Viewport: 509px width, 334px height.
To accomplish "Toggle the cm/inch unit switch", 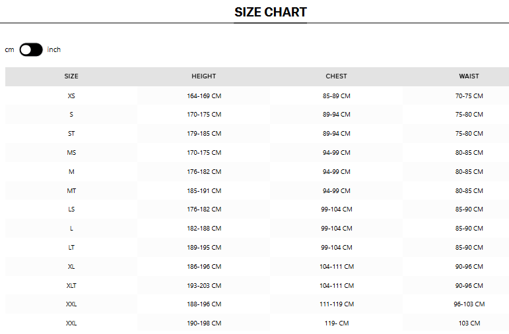I will [31, 49].
